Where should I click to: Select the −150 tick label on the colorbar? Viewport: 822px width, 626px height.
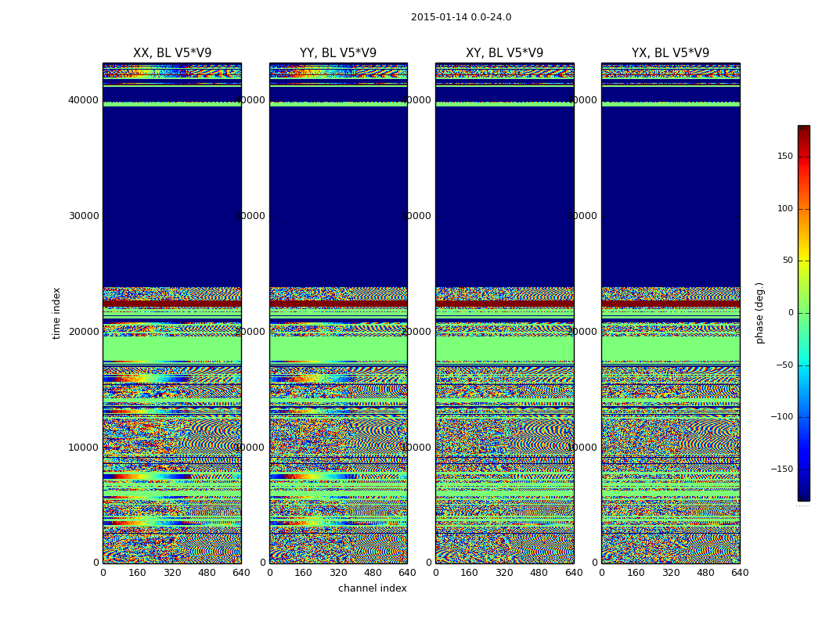(x=781, y=469)
